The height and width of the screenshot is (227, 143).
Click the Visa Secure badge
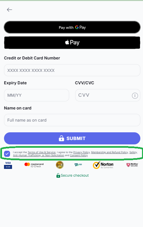coord(8,165)
